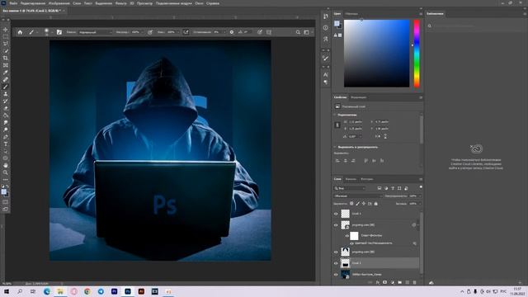Open Character panel A icon in side strip
Image resolution: width=528 pixels, height=297 pixels.
coord(326,75)
